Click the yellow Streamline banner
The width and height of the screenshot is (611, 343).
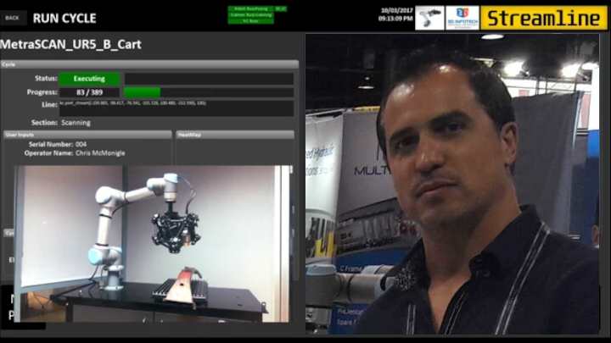pos(544,18)
